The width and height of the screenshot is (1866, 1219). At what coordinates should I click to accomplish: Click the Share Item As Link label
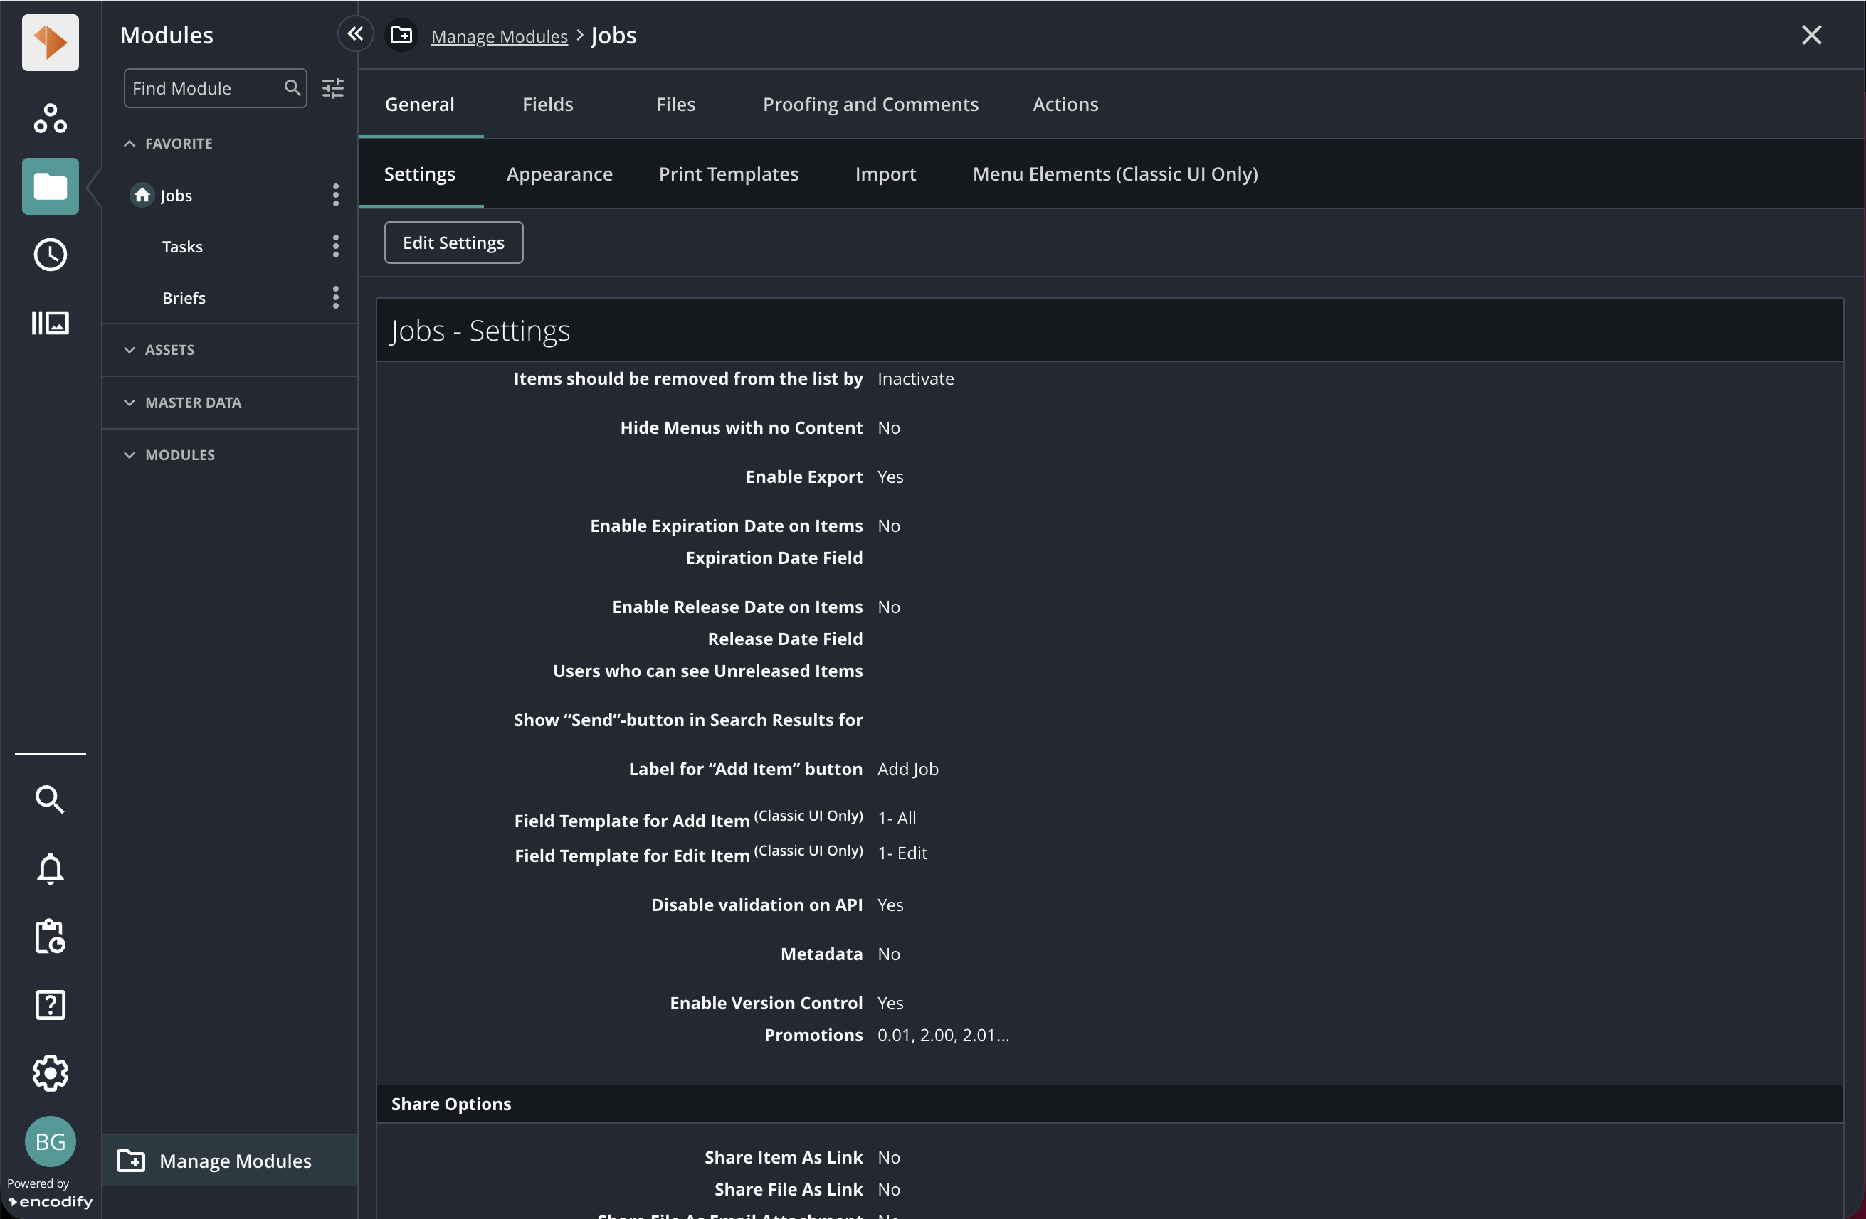pos(784,1157)
